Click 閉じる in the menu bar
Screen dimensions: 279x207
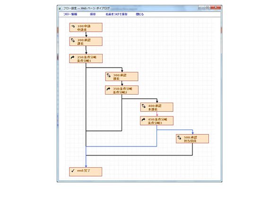(x=140, y=14)
